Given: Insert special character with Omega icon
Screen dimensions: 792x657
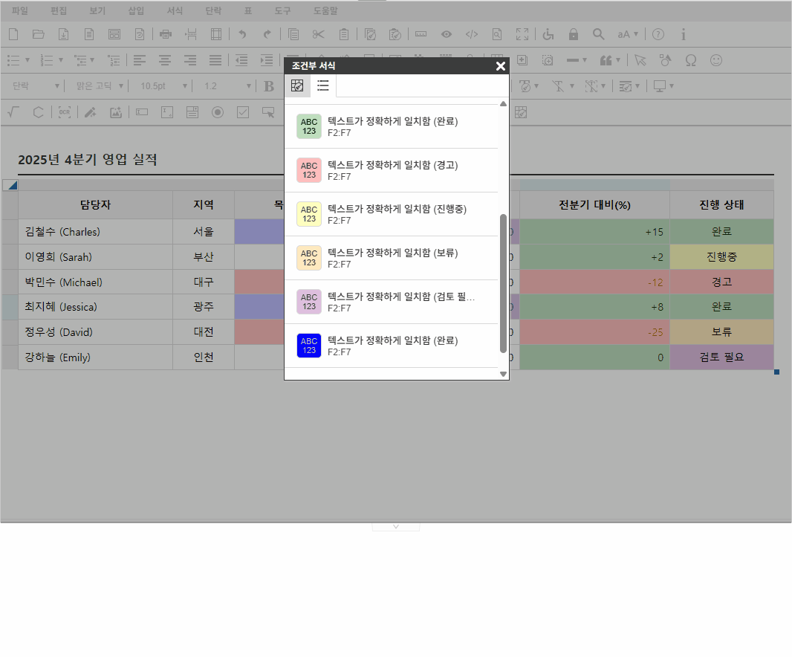Looking at the screenshot, I should pos(690,60).
